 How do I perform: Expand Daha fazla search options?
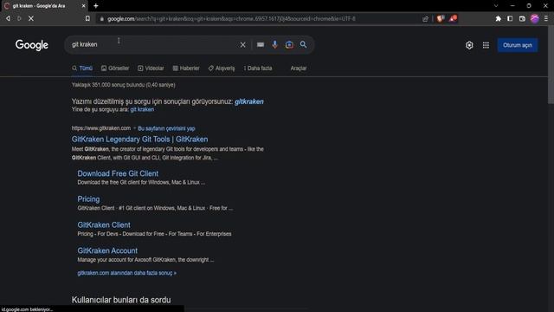coord(258,68)
